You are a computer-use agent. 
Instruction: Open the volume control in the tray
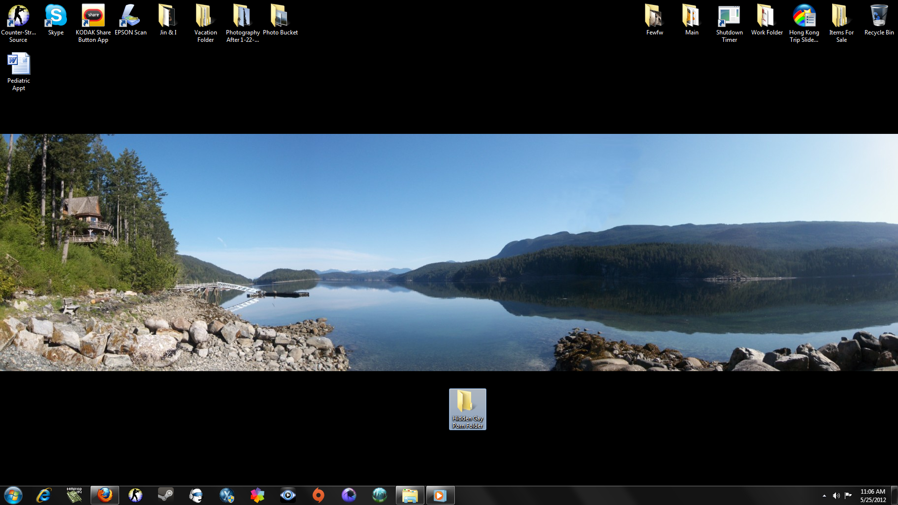pyautogui.click(x=836, y=496)
